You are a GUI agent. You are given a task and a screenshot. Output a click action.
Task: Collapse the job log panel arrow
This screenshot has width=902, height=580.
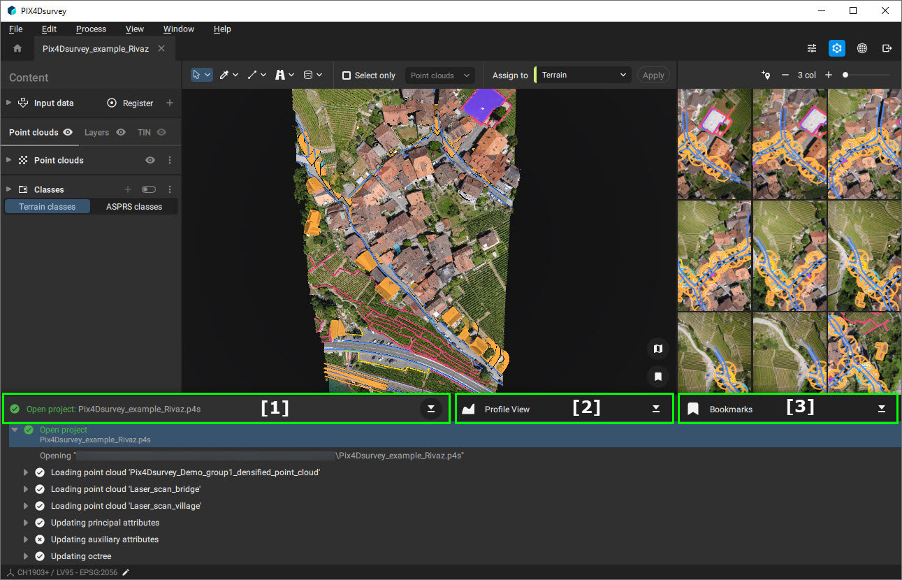tap(431, 409)
